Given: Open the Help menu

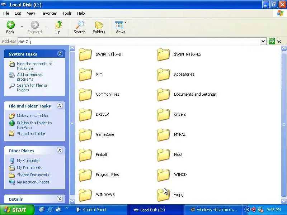Looking at the screenshot, I should 81,13.
